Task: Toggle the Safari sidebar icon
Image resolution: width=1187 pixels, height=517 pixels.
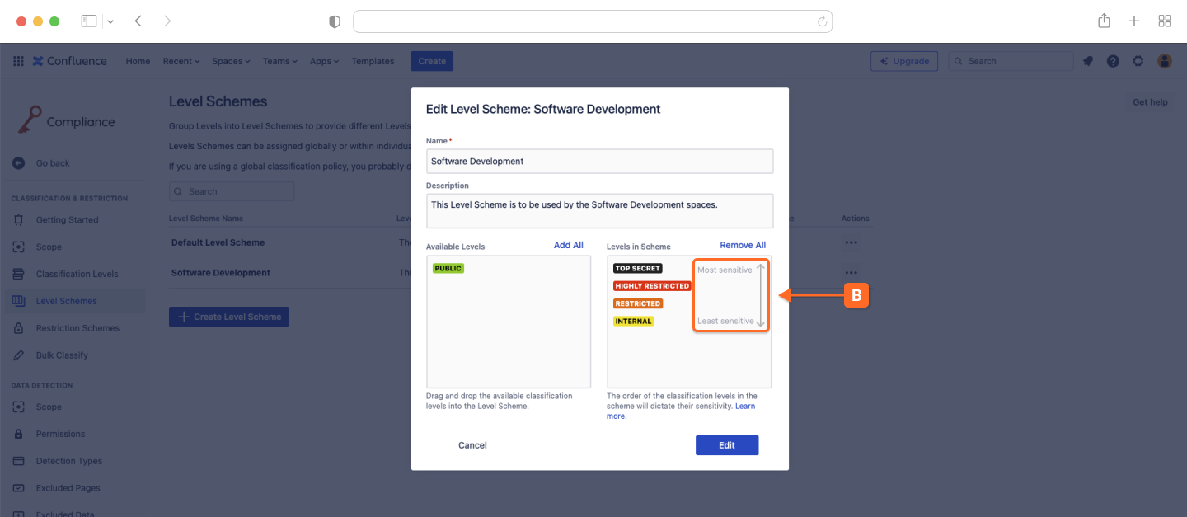Action: coord(89,21)
